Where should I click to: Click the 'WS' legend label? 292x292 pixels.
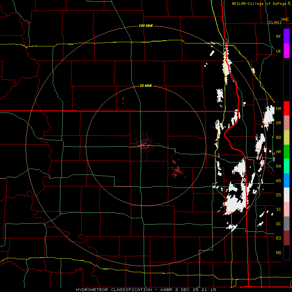278,181
